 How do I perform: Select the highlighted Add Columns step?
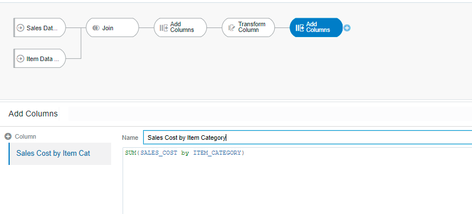tap(316, 28)
